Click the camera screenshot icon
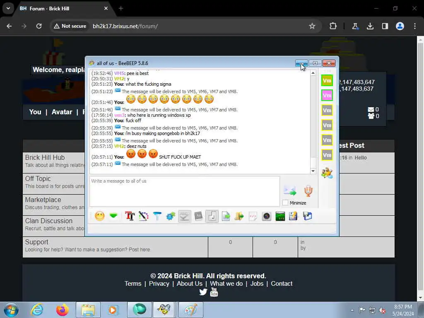 [266, 216]
